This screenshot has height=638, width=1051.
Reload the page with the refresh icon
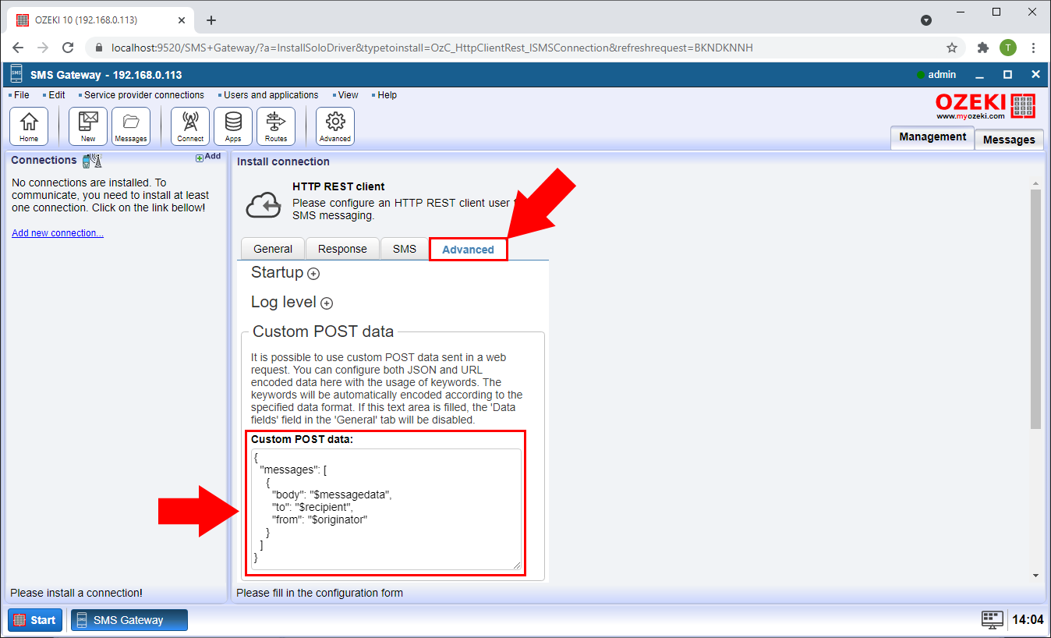tap(68, 48)
